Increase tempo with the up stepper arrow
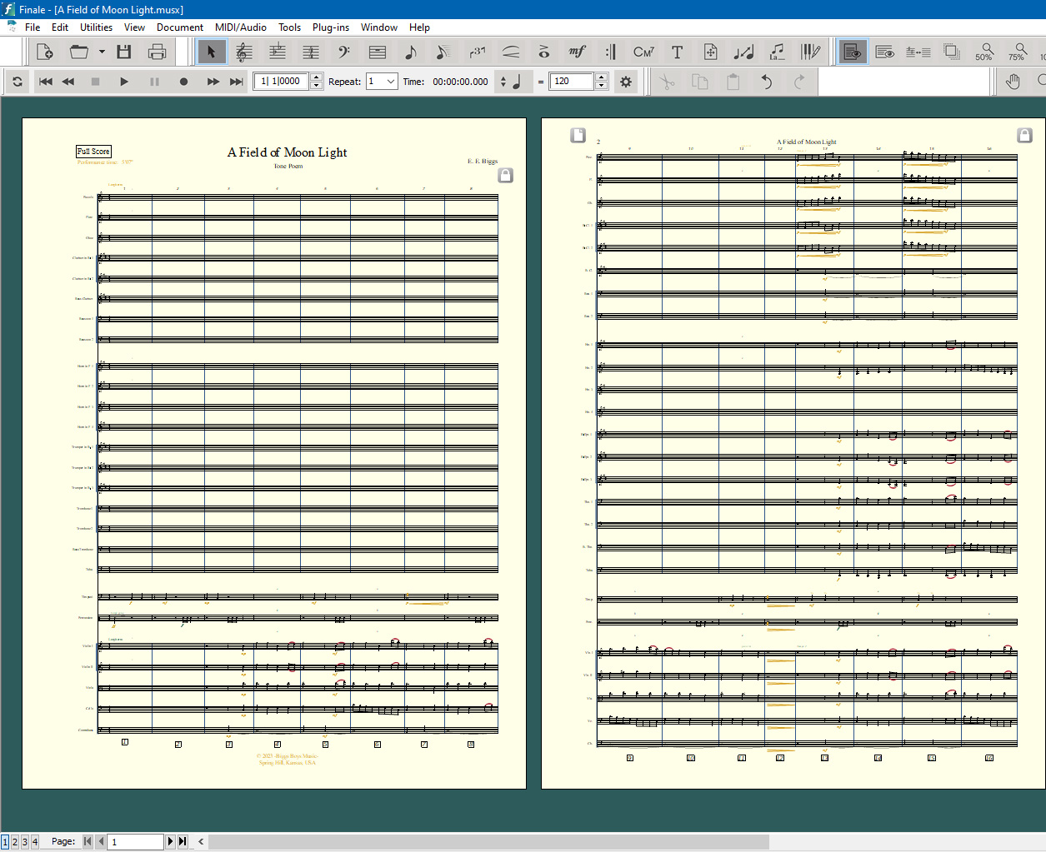 pyautogui.click(x=602, y=77)
